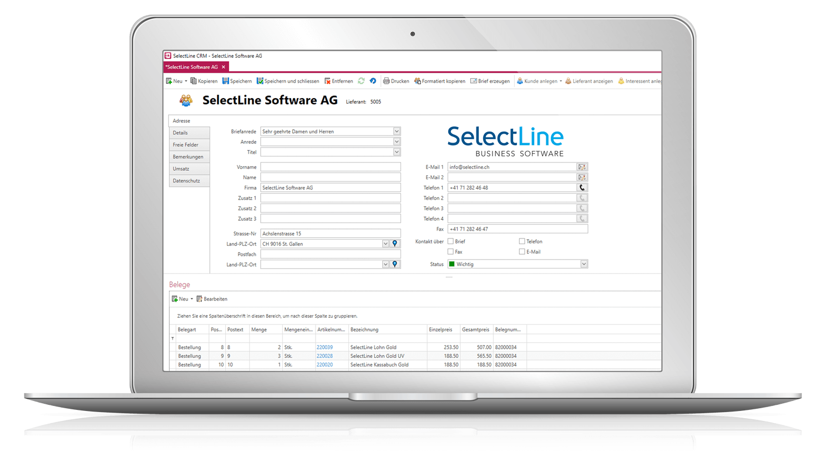Dial Telefon 1 using phone icon
This screenshot has width=832, height=457.
coord(582,187)
